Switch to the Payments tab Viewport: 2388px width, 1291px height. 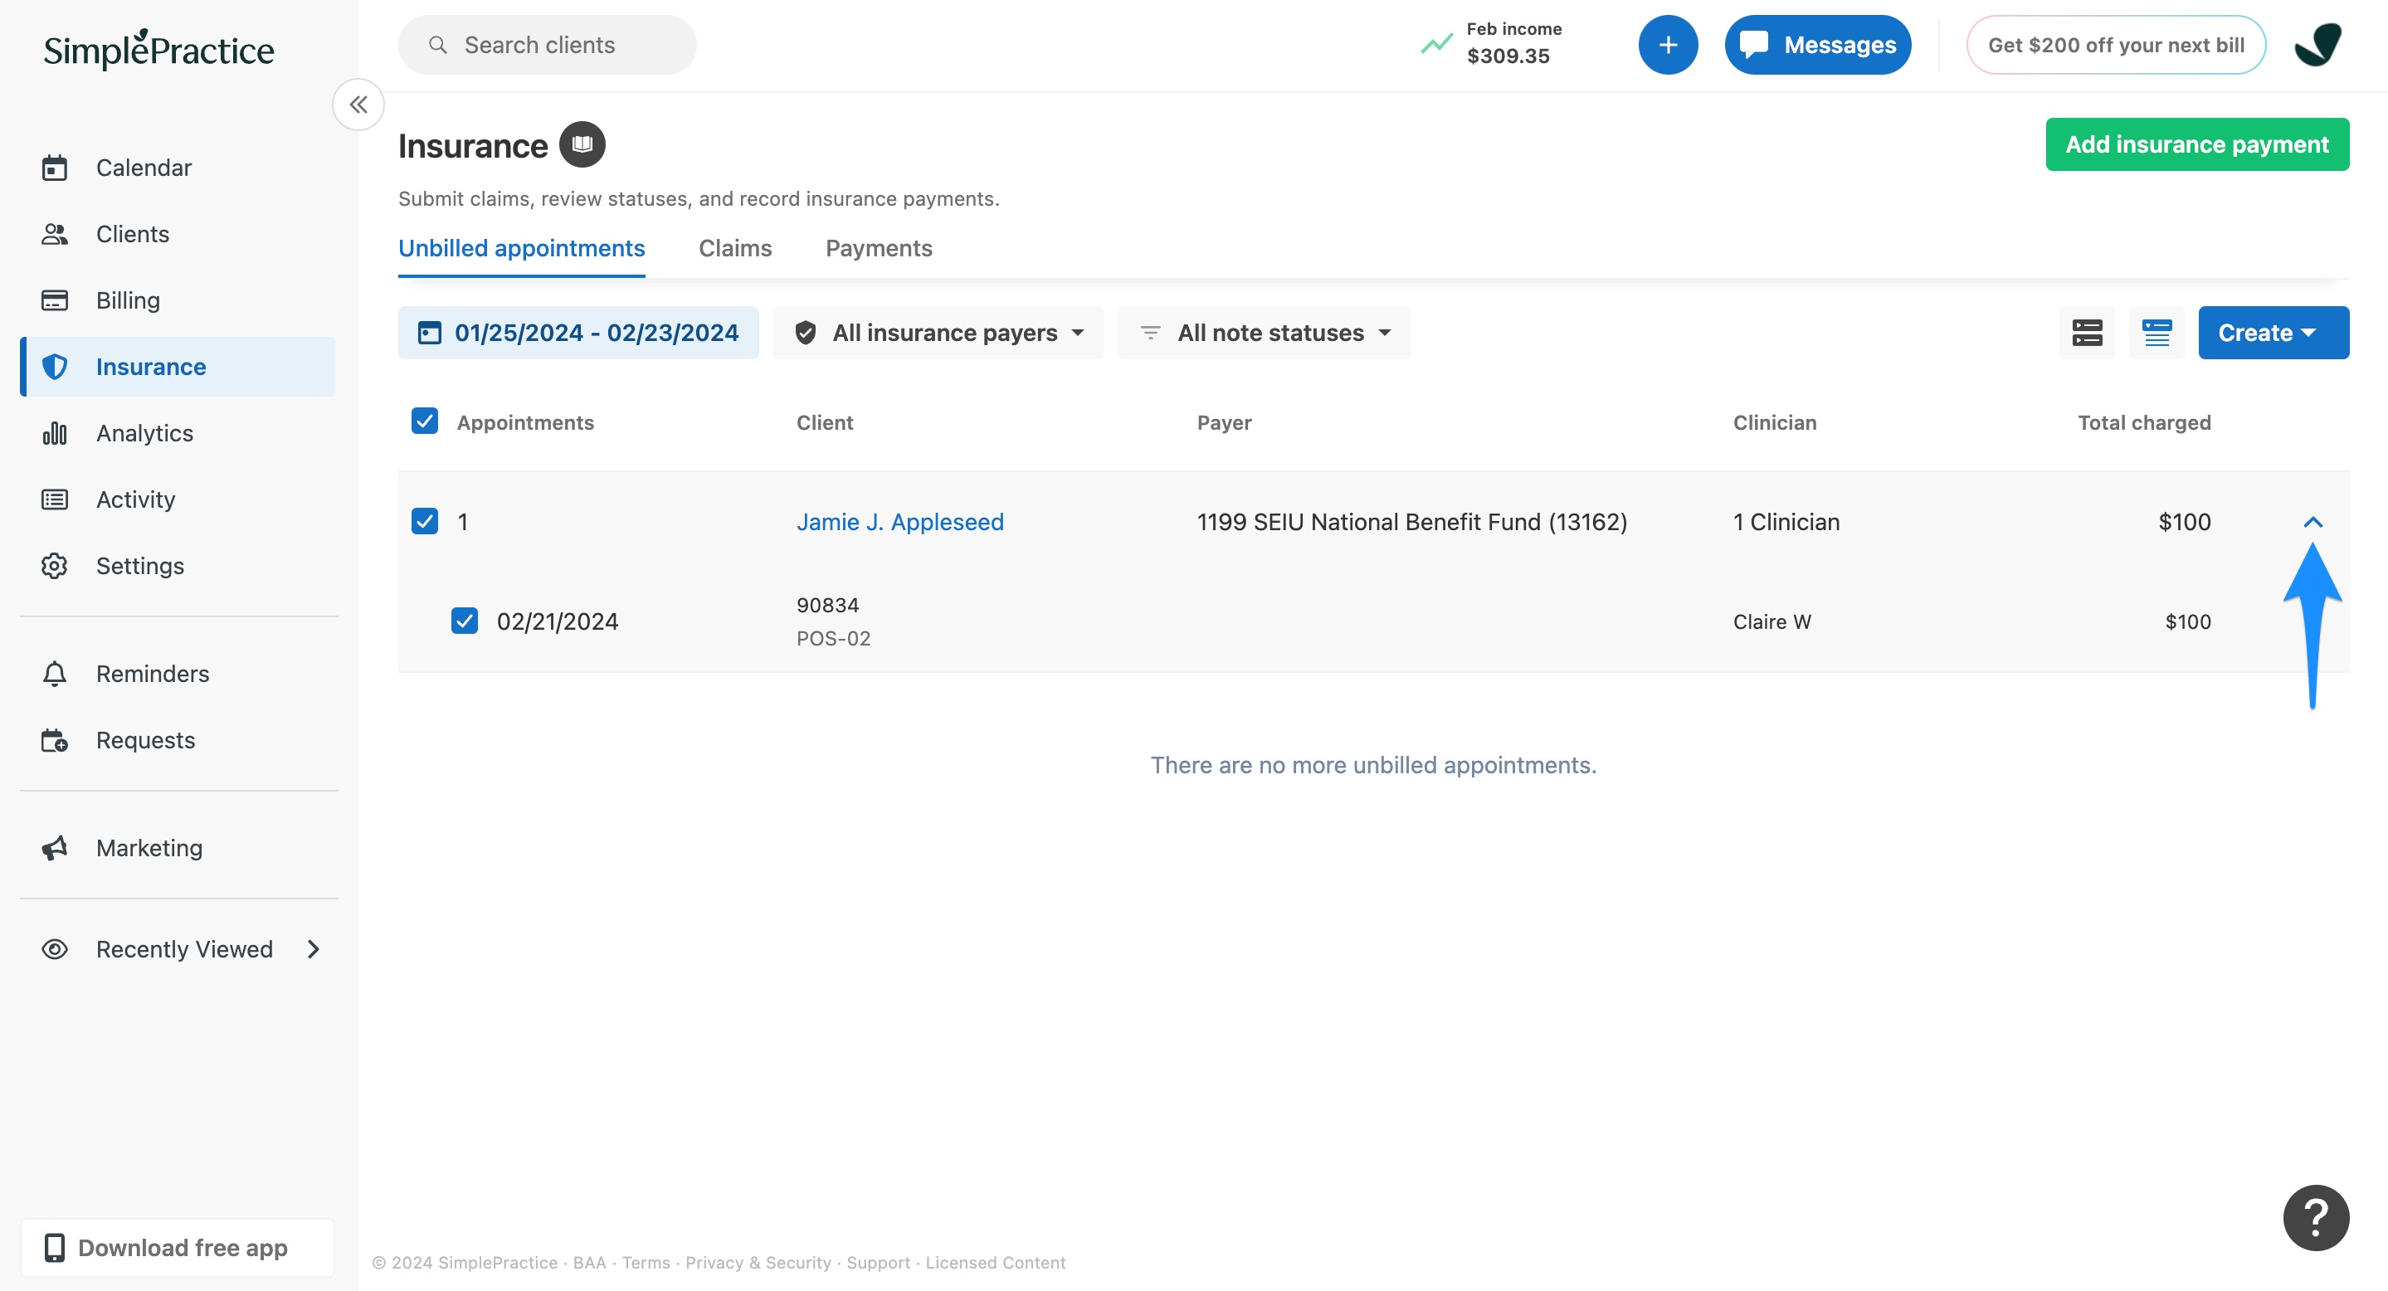[879, 248]
